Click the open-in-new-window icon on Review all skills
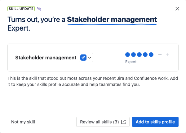This screenshot has height=133, width=186. pyautogui.click(x=123, y=122)
